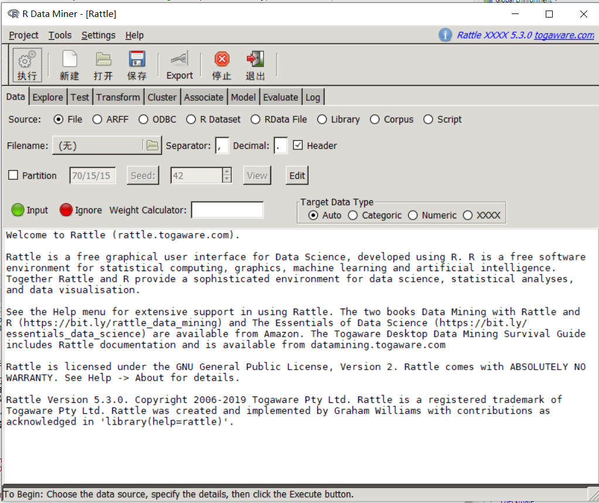Save the project using the 保存 icon

[137, 63]
